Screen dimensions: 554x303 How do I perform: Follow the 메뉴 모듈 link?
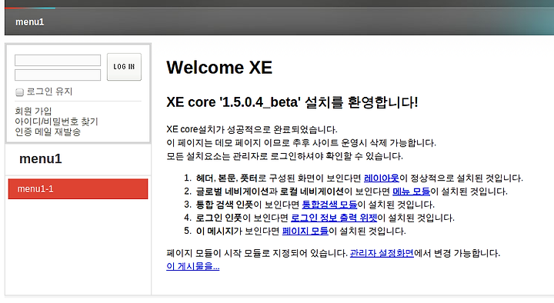click(411, 191)
